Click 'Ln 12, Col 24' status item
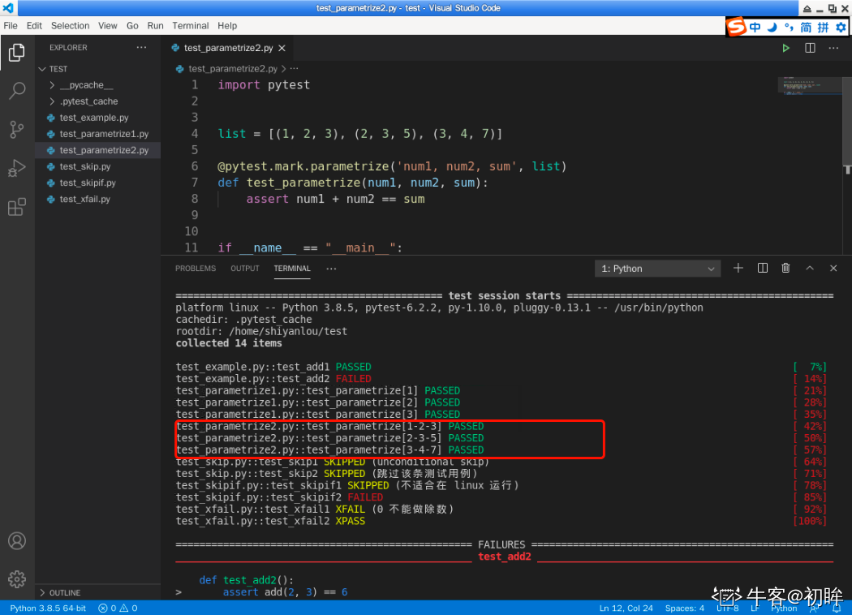This screenshot has width=852, height=615. pos(626,608)
